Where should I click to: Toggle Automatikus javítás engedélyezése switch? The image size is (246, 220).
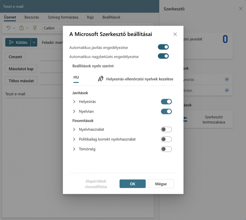click(x=163, y=47)
